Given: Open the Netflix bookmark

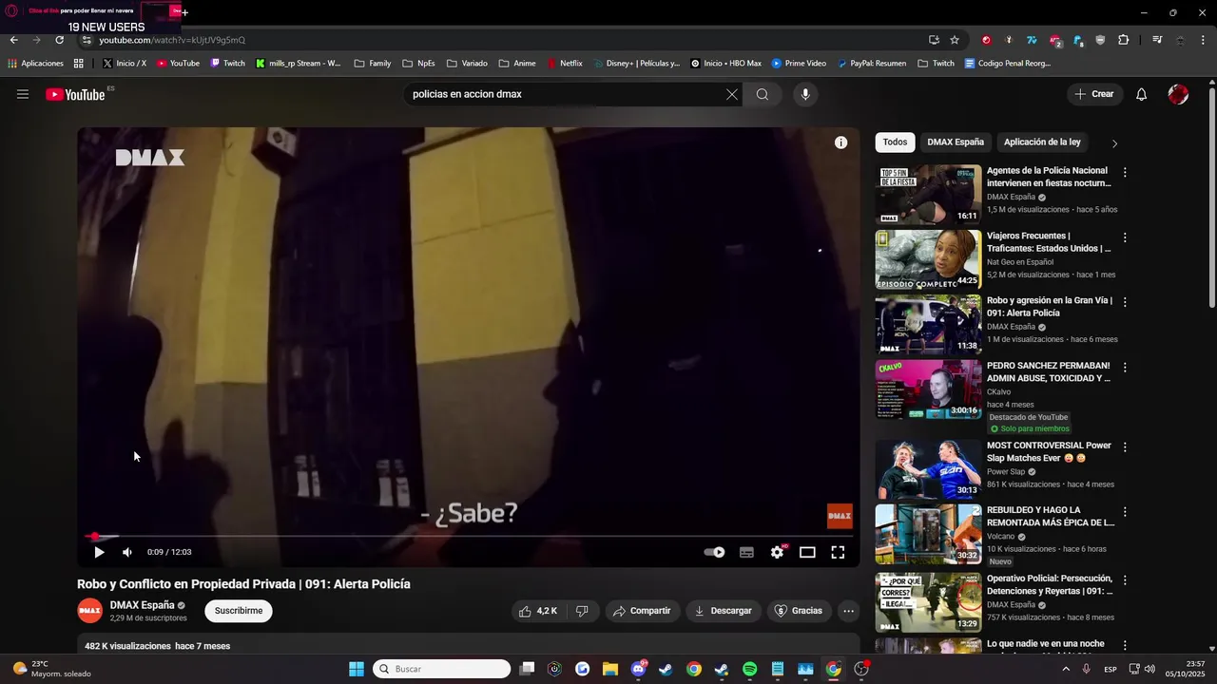Looking at the screenshot, I should 565,64.
